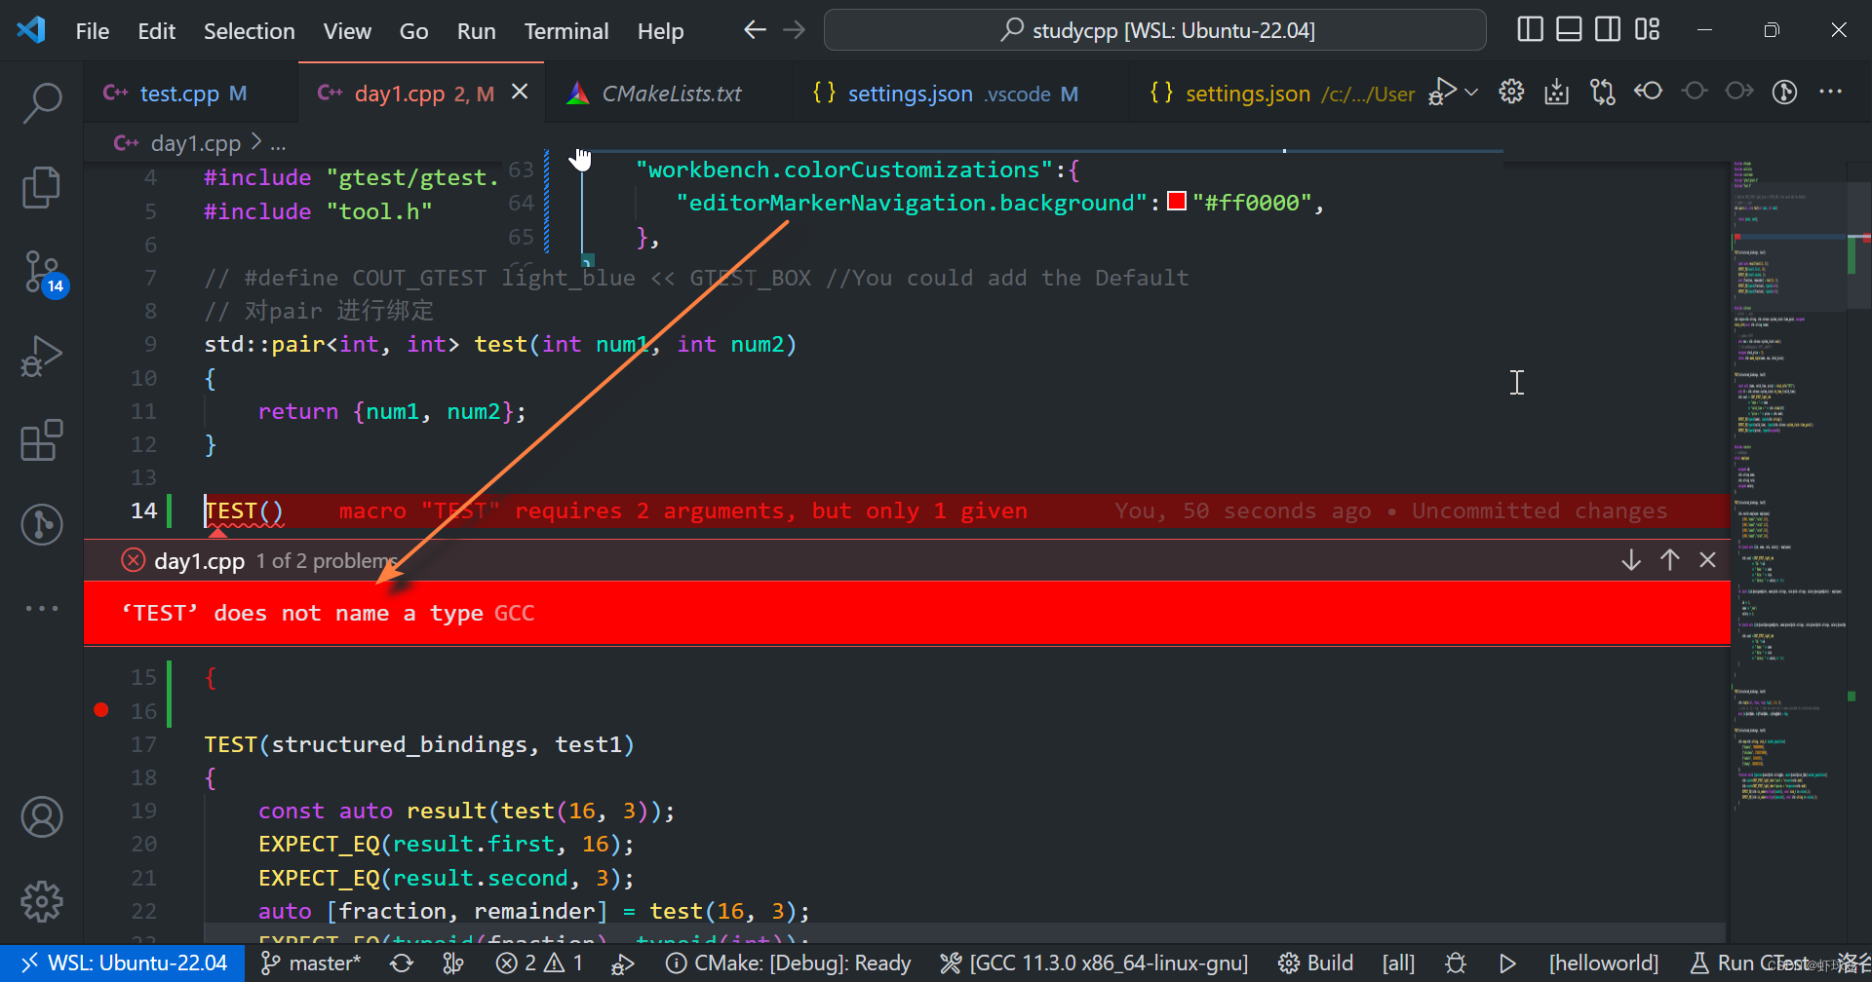The height and width of the screenshot is (982, 1872).
Task: Click the Git graph icon in status bar
Action: tap(453, 963)
